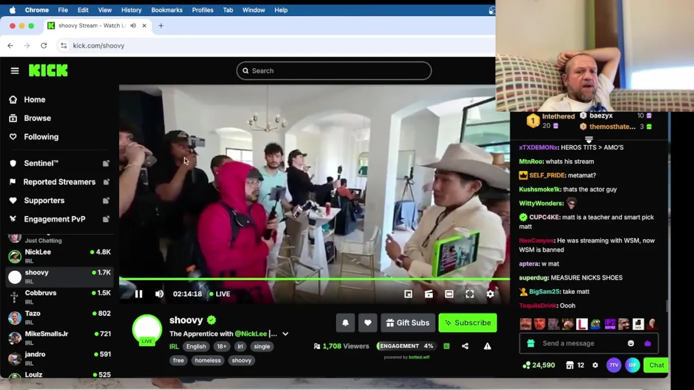The height and width of the screenshot is (390, 694).
Task: Click the ENGAGEMENT 4% meter
Action: click(406, 346)
